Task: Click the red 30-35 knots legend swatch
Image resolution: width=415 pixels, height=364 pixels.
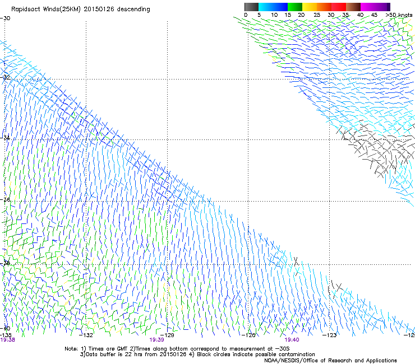Action: [x=339, y=7]
